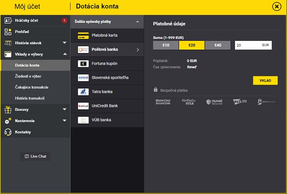
Task: Open the Prehľad menu item
Action: [36, 32]
